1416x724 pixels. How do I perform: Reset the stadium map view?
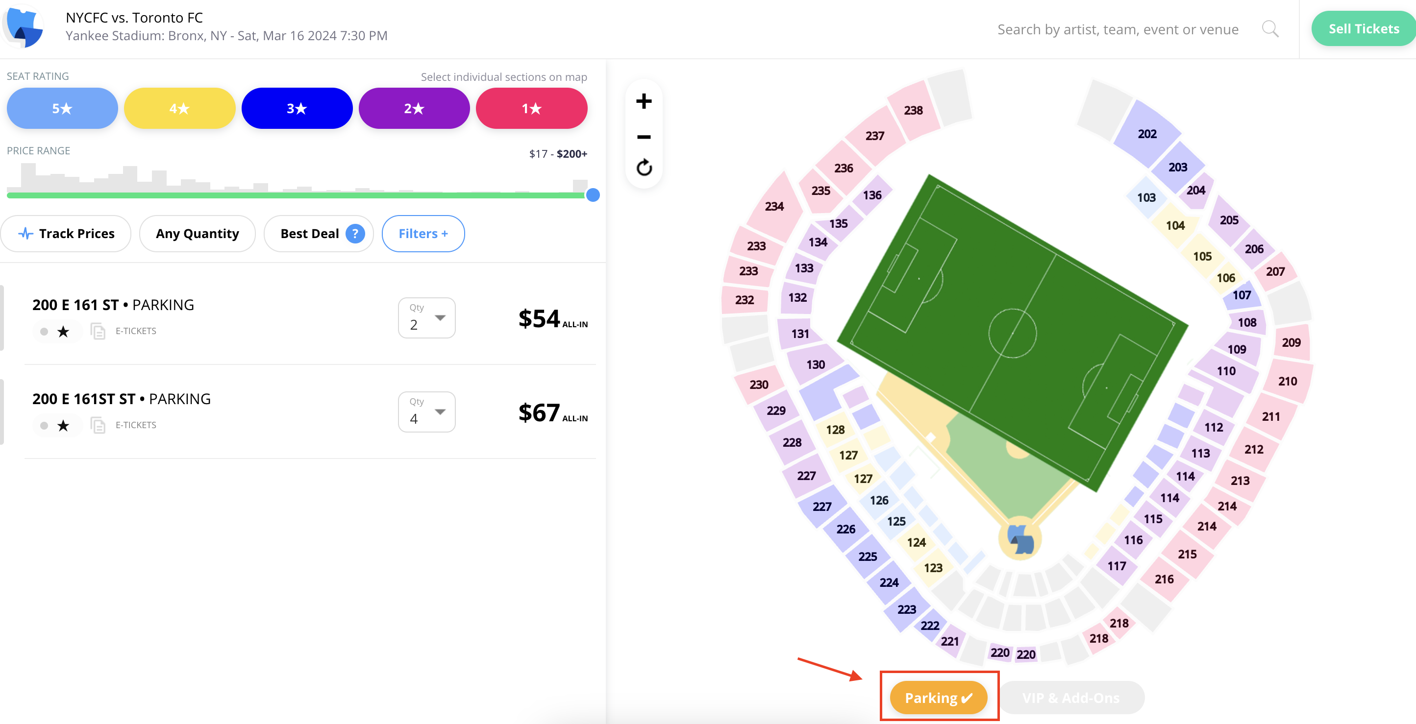click(x=644, y=168)
